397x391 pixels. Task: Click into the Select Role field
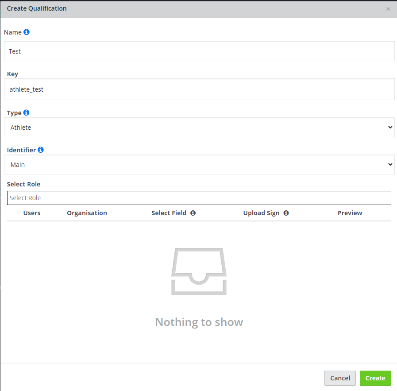tap(199, 198)
